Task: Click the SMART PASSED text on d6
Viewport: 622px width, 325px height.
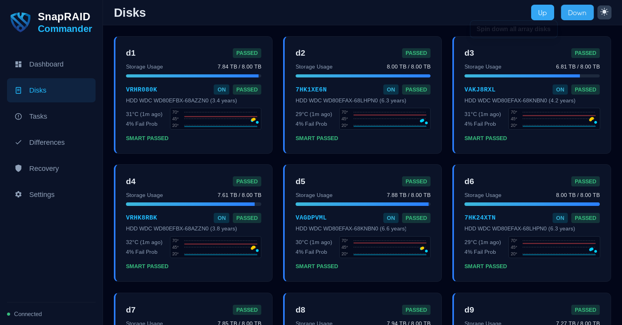Action: pos(486,266)
